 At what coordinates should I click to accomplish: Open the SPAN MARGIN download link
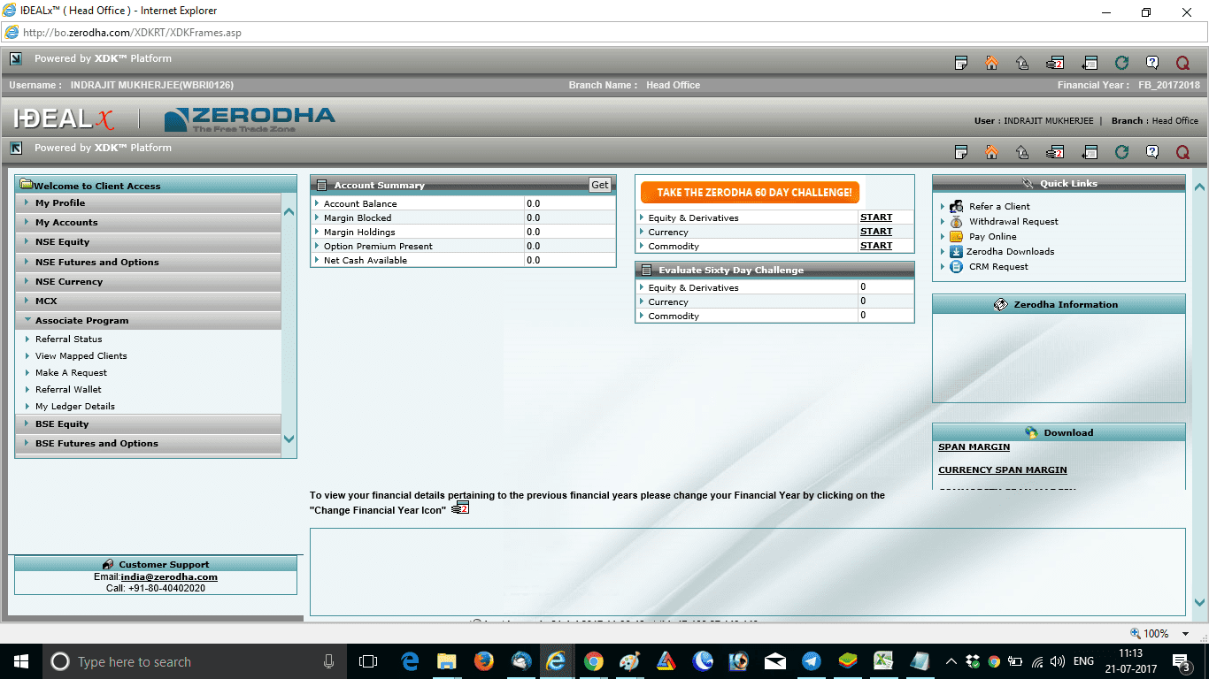974,447
